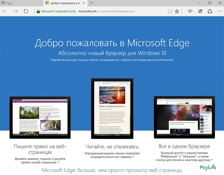Make a web note pen icon
Image resolution: width=224 pixels, height=175 pixels.
click(x=200, y=11)
